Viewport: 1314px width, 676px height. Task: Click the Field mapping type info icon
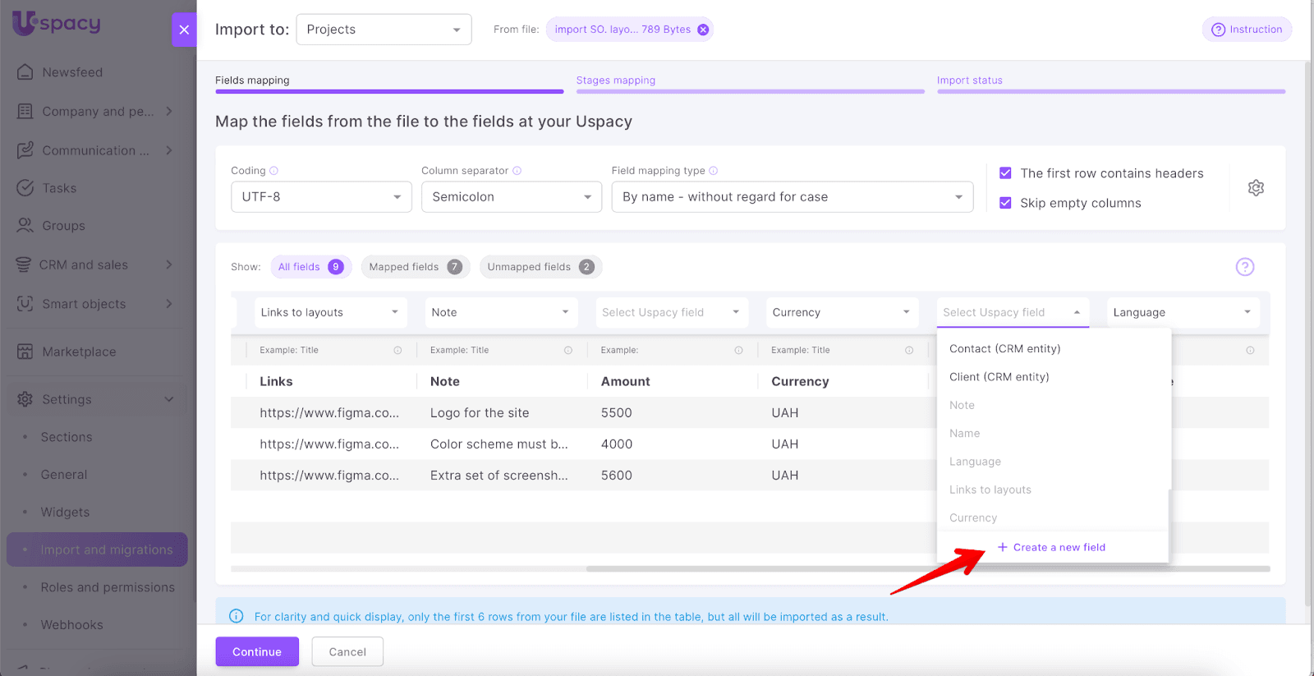[x=714, y=171]
